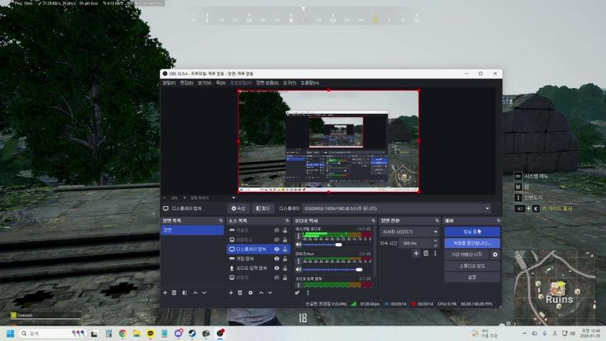Add a new source with the plus icon

tap(232, 293)
